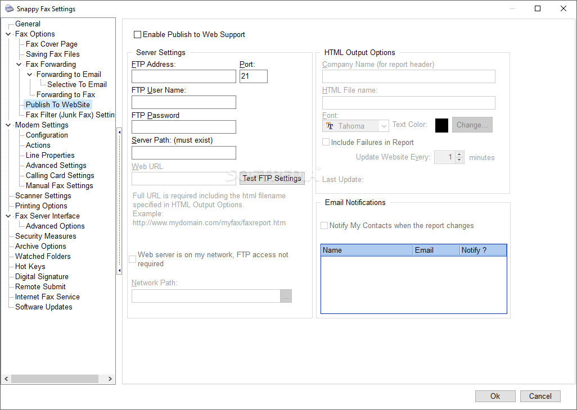Check Notify My Contacts when report changes
Image resolution: width=577 pixels, height=410 pixels.
[x=324, y=226]
